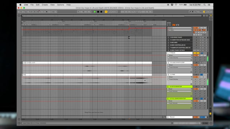Click the Tap tempo button
Viewport: 230px width, 129px height.
pos(26,12)
